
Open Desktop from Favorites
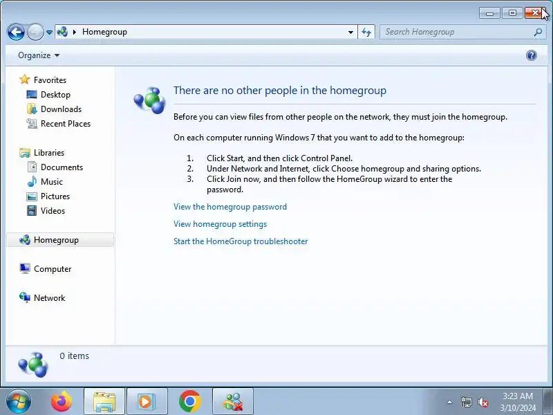[x=55, y=95]
